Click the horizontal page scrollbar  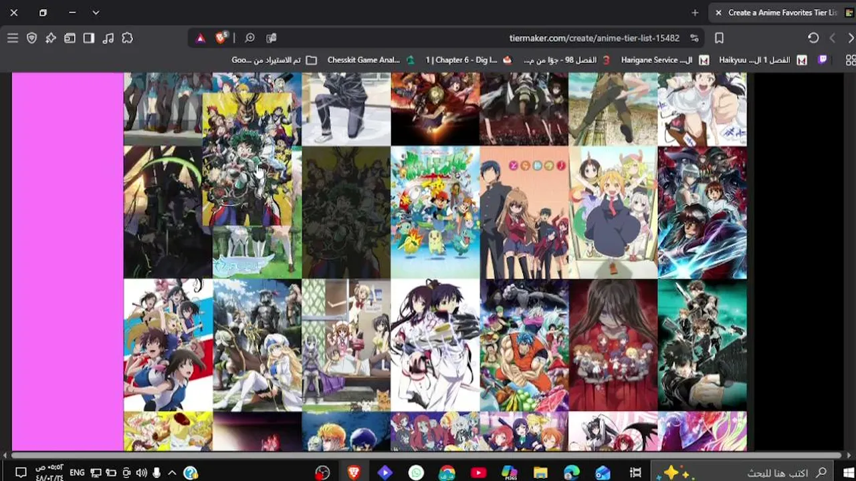(x=425, y=455)
